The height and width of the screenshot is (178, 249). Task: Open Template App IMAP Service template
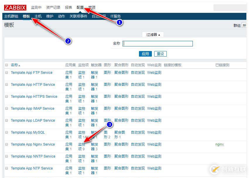(x=32, y=109)
